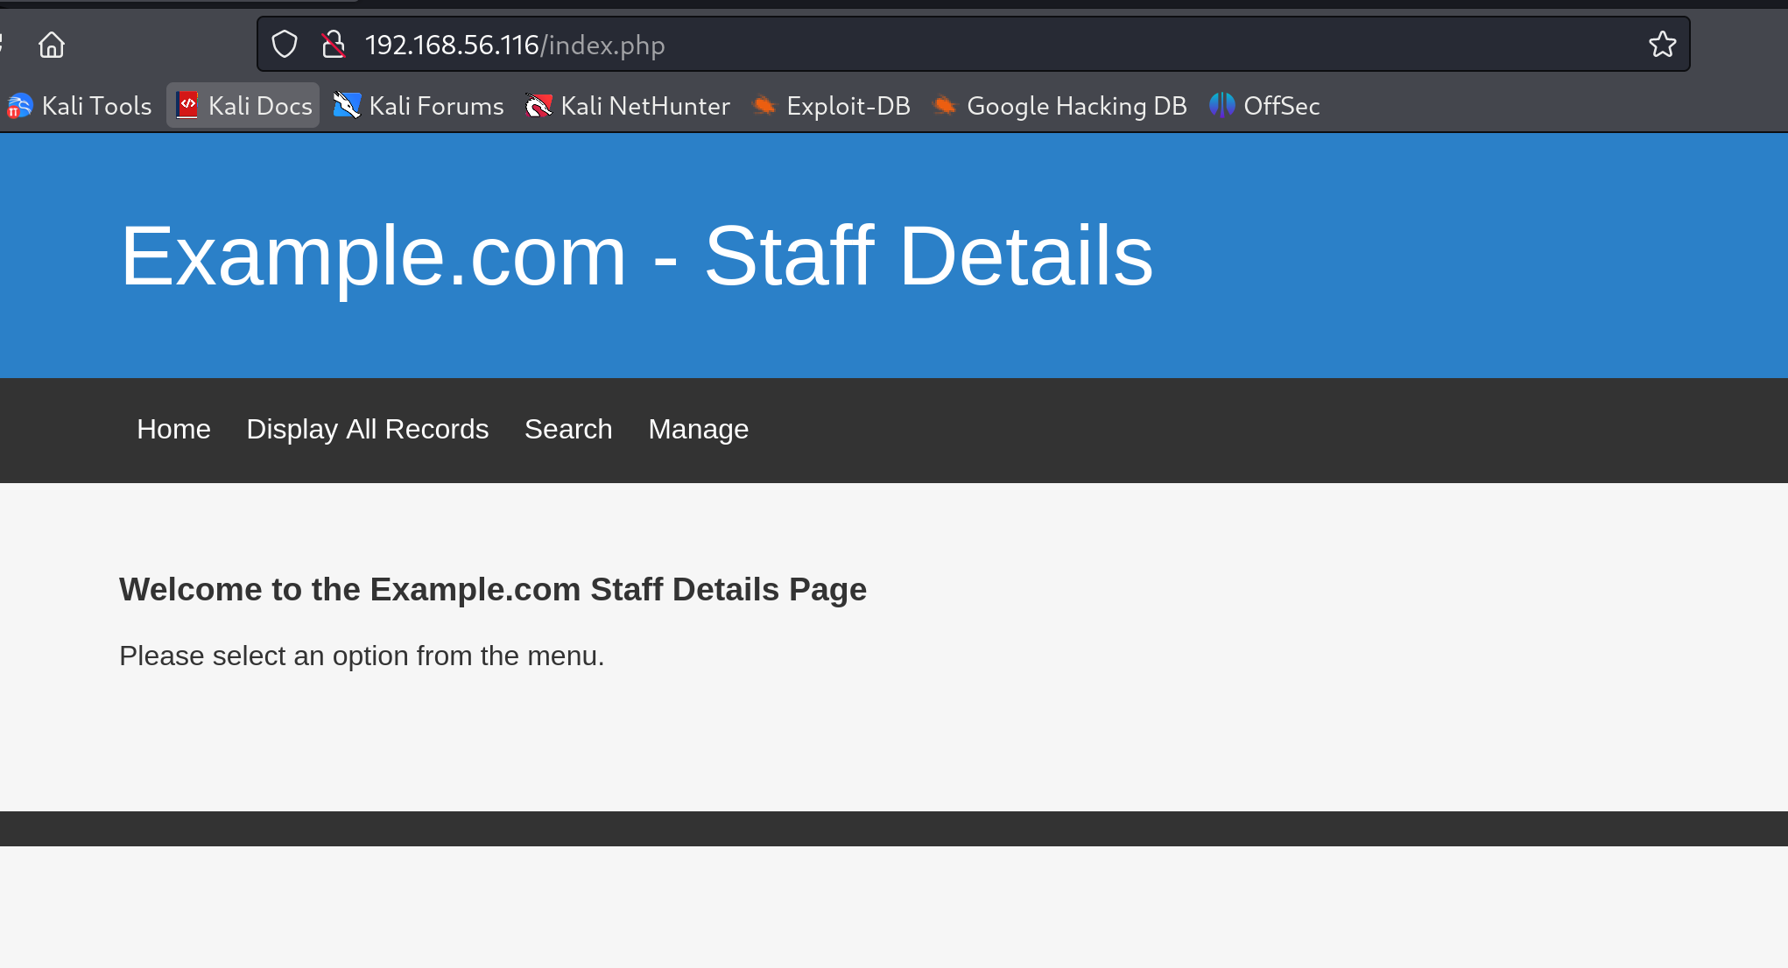Open the Home menu item
The image size is (1788, 968).
point(173,430)
